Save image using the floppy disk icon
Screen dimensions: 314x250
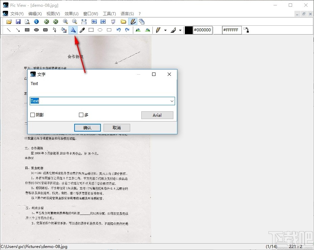[18, 22]
